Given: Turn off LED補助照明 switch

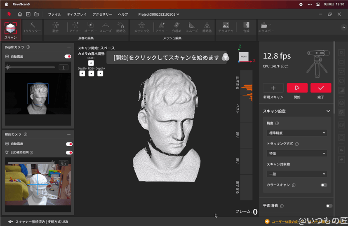Looking at the screenshot, I should coord(69,152).
